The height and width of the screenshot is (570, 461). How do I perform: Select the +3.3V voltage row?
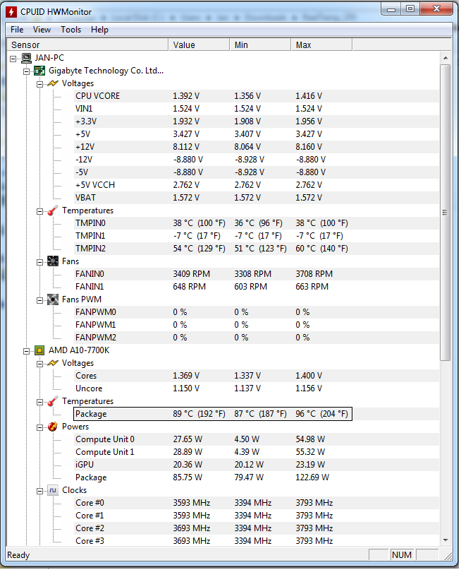pyautogui.click(x=257, y=121)
